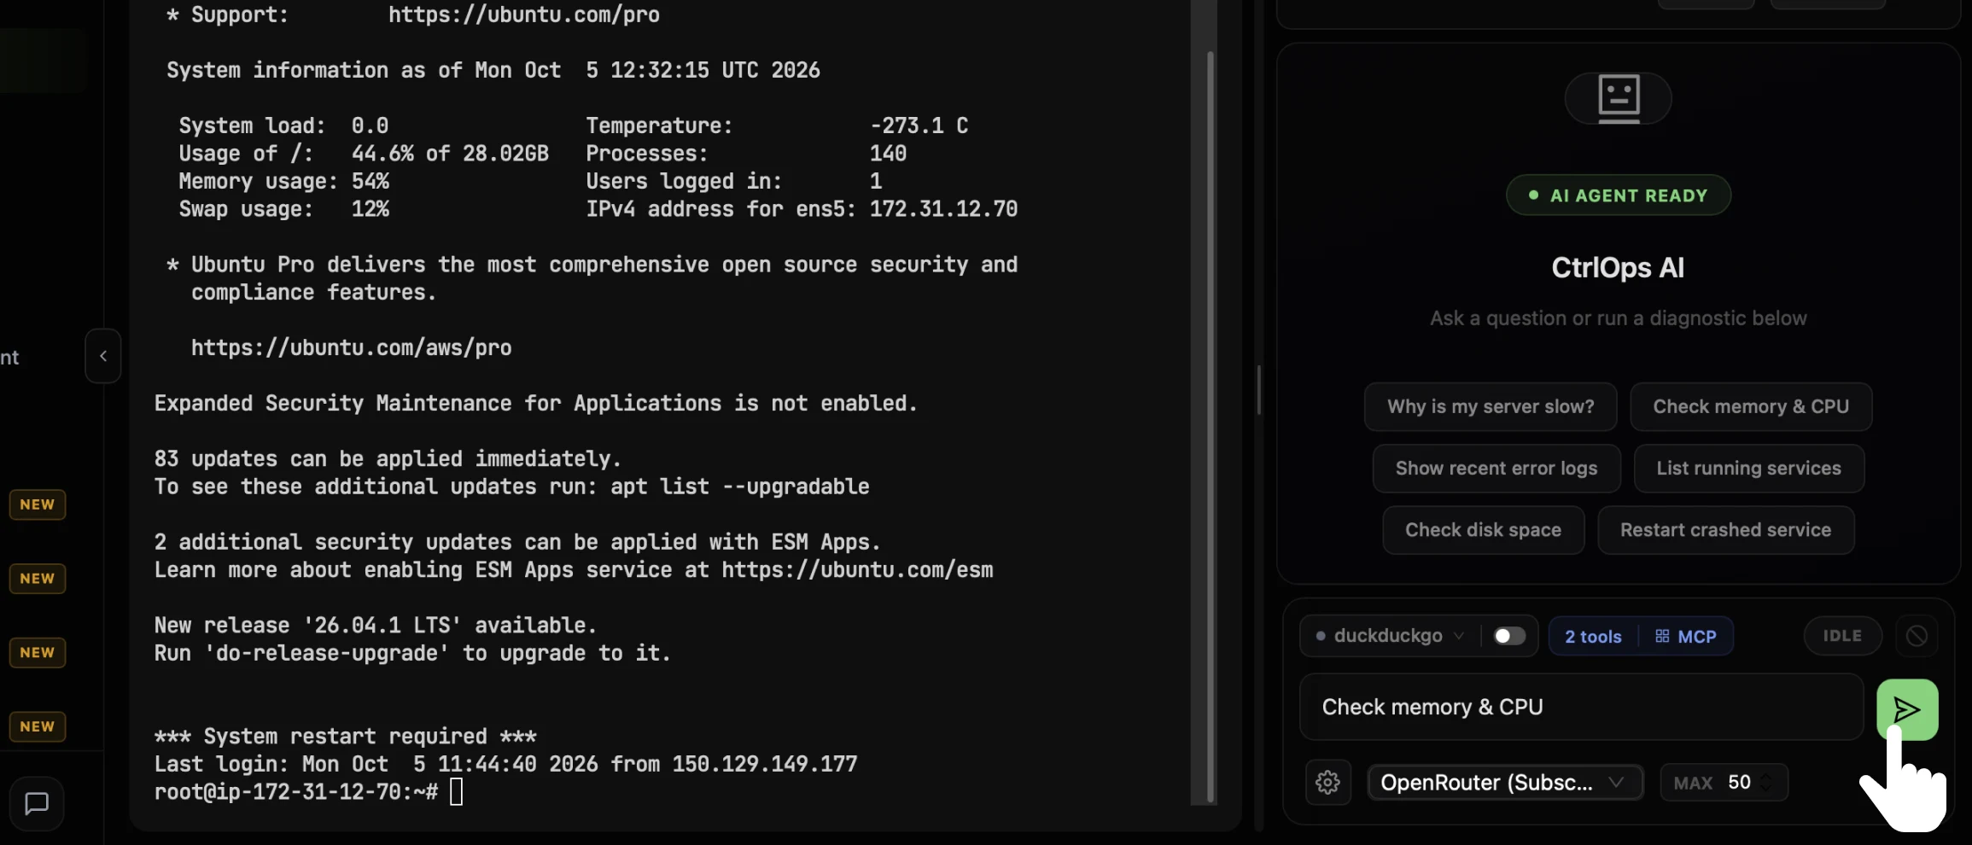Viewport: 1972px width, 845px height.
Task: Click the panel resize handle between terminal and AI
Action: point(1259,391)
